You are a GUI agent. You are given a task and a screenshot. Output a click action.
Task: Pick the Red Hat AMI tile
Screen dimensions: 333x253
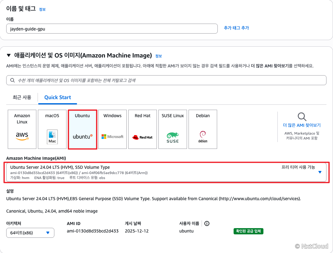point(143,129)
